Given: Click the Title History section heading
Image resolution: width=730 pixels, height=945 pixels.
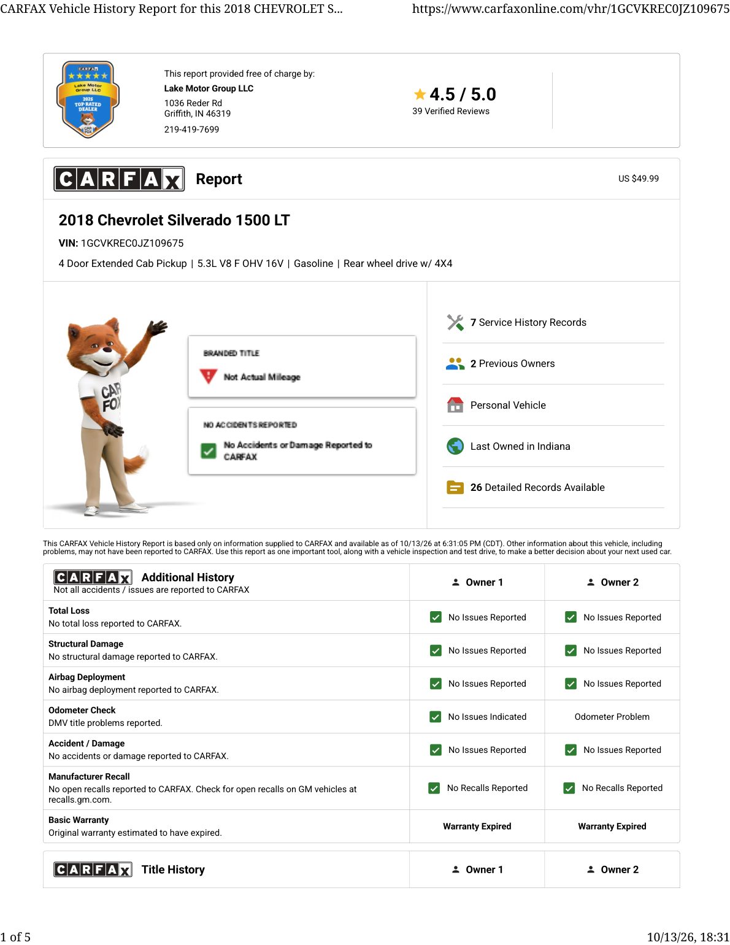Looking at the screenshot, I should tap(173, 870).
